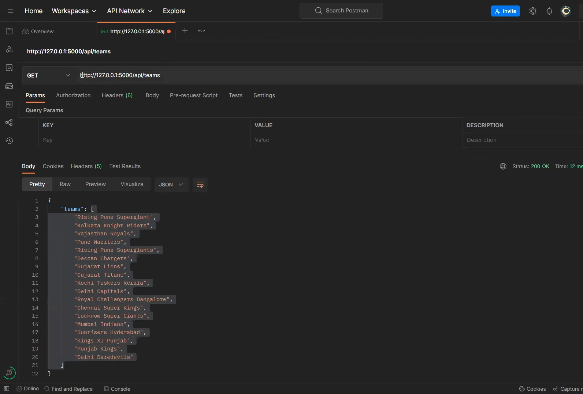Go to Home in the top nav

pyautogui.click(x=34, y=11)
